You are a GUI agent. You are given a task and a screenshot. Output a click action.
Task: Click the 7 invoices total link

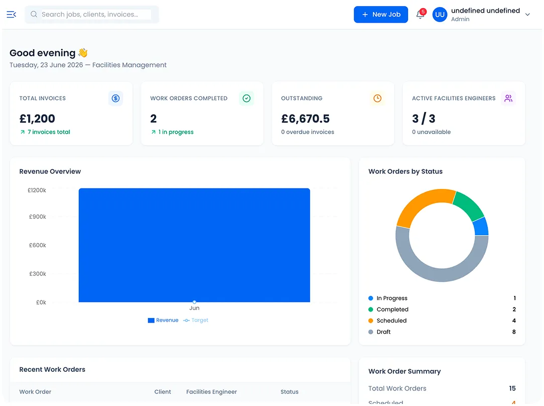click(x=49, y=132)
